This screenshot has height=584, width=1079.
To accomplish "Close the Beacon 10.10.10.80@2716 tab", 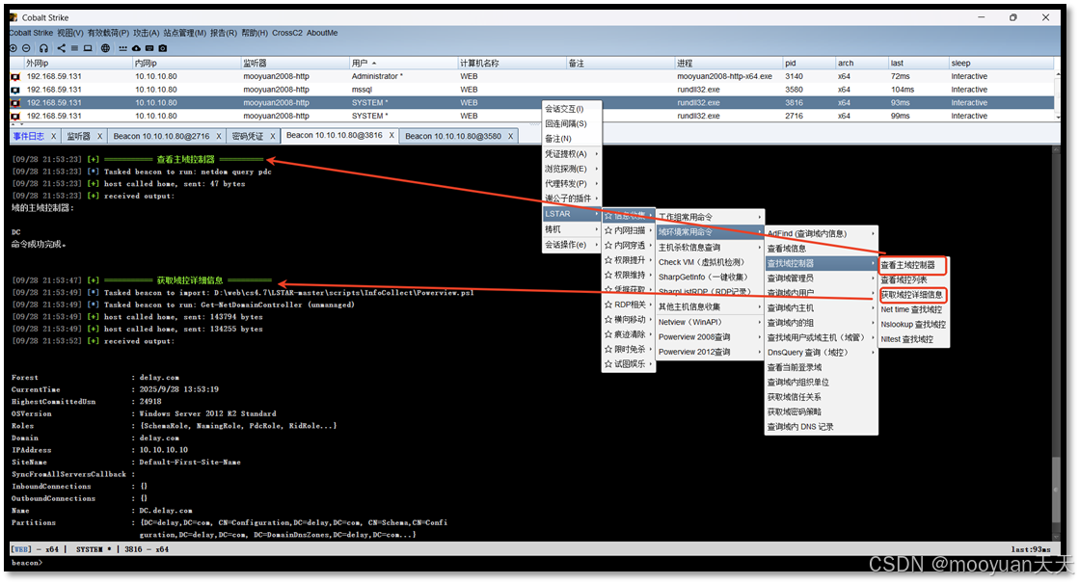I will click(x=219, y=136).
